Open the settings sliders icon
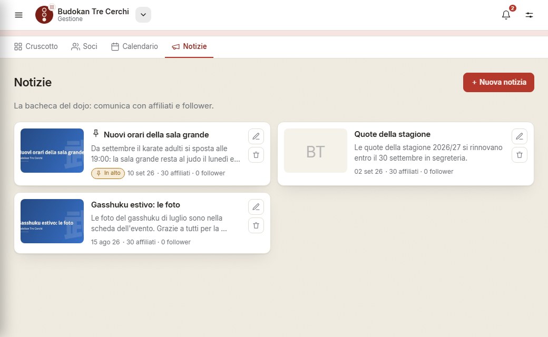The height and width of the screenshot is (337, 548). click(x=529, y=15)
